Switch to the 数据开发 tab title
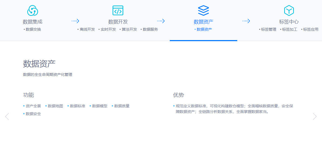The width and height of the screenshot is (322, 156). (x=118, y=22)
